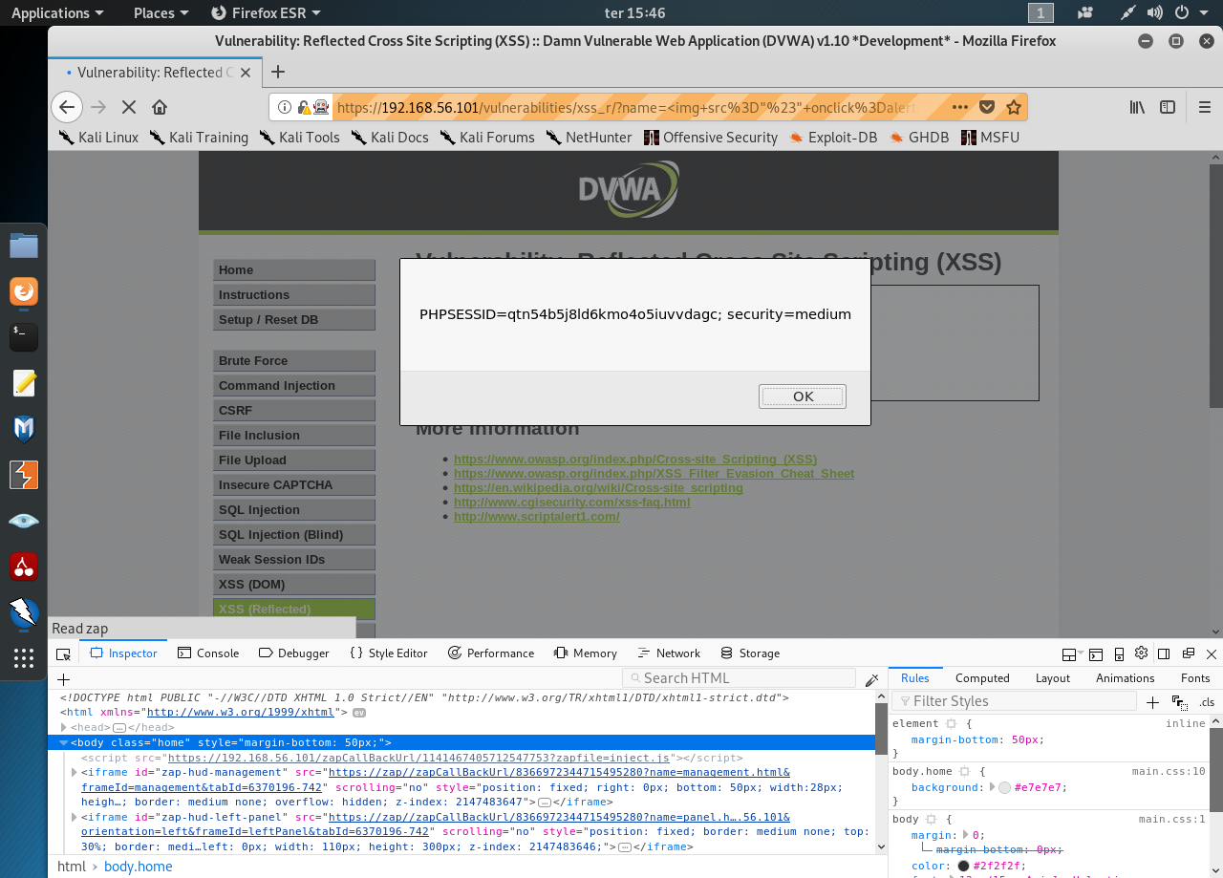Open the Storage tab
This screenshot has height=878, width=1223.
click(749, 653)
